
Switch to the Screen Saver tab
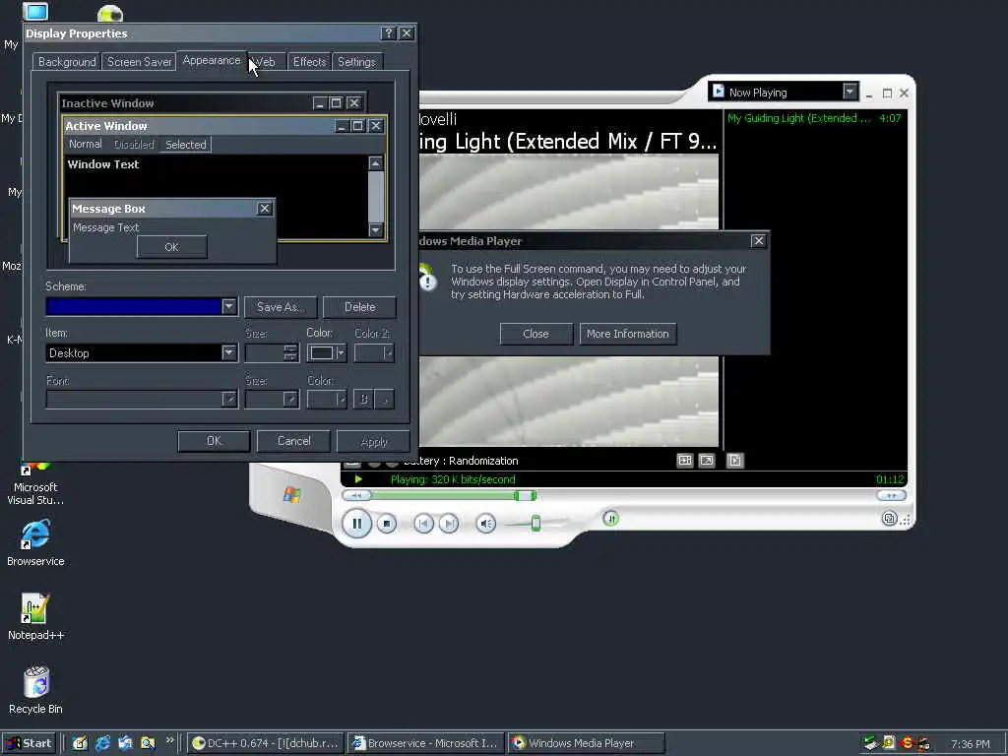pos(139,62)
